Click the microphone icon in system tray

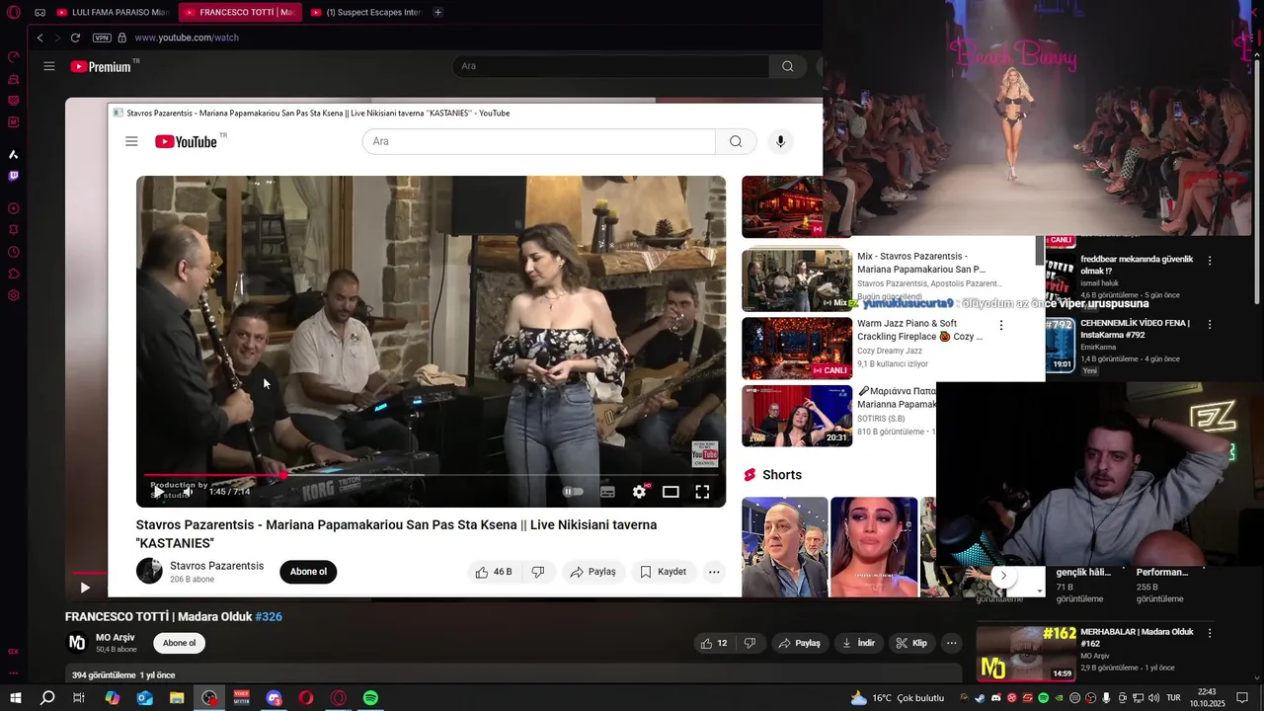click(x=1106, y=698)
